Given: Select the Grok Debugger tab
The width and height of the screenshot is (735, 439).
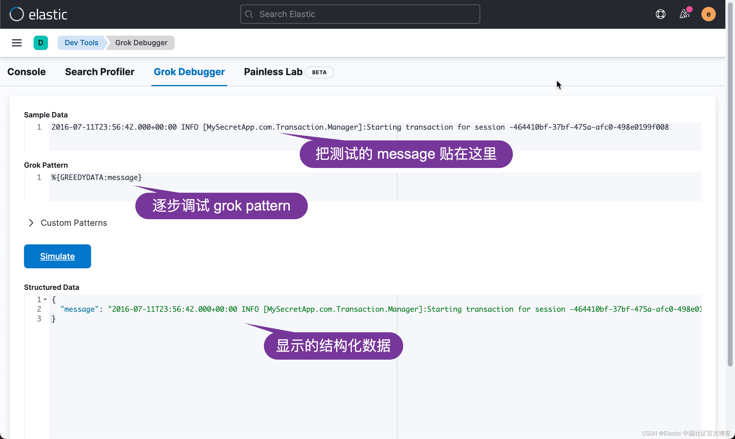Looking at the screenshot, I should pos(189,72).
